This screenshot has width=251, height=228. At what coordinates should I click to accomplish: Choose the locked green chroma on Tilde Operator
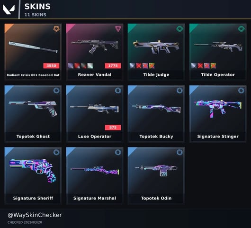tap(213, 66)
